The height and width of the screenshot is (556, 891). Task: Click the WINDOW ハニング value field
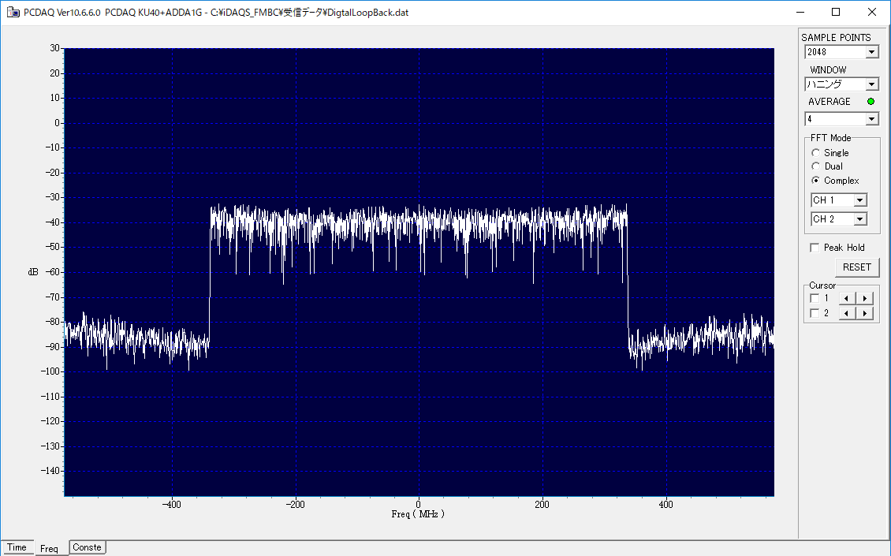click(835, 84)
